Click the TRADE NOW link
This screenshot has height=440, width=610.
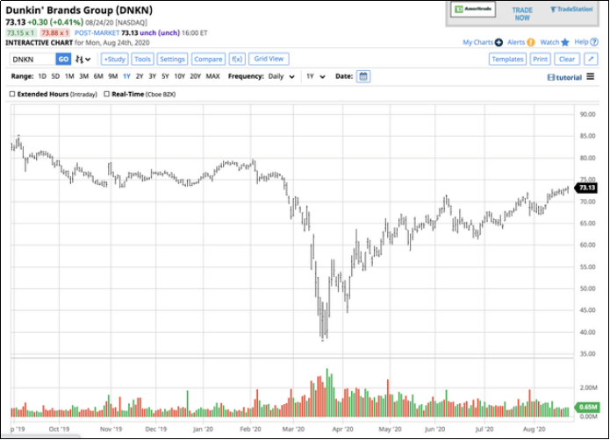(x=522, y=14)
